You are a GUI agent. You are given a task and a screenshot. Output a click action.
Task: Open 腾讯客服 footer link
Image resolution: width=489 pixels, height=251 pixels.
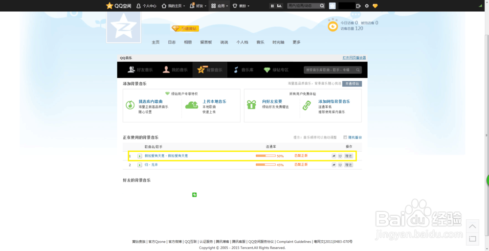pos(239,242)
